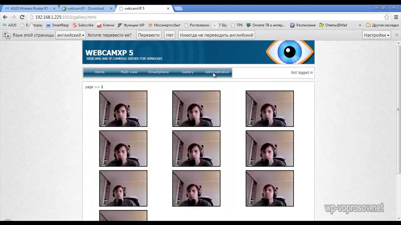Close the translation infobar
Viewport: 401px width, 225px height.
(397, 35)
